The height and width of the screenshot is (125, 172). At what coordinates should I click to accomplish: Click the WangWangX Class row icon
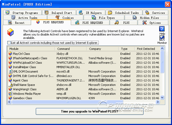tap(10, 89)
